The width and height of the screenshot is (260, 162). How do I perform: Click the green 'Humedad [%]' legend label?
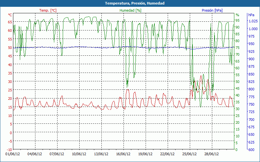[x=130, y=10]
